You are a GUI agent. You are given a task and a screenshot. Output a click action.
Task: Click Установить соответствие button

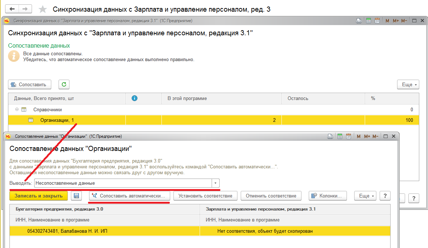click(205, 196)
